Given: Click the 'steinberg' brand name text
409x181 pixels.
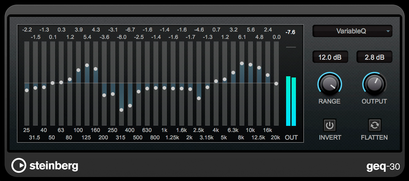Looking at the screenshot, I should 54,166.
